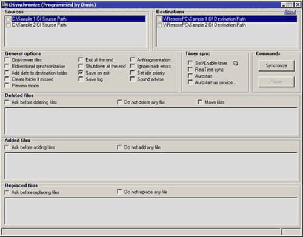Click the timer settings icon beside Set/Enable timer

236,63
